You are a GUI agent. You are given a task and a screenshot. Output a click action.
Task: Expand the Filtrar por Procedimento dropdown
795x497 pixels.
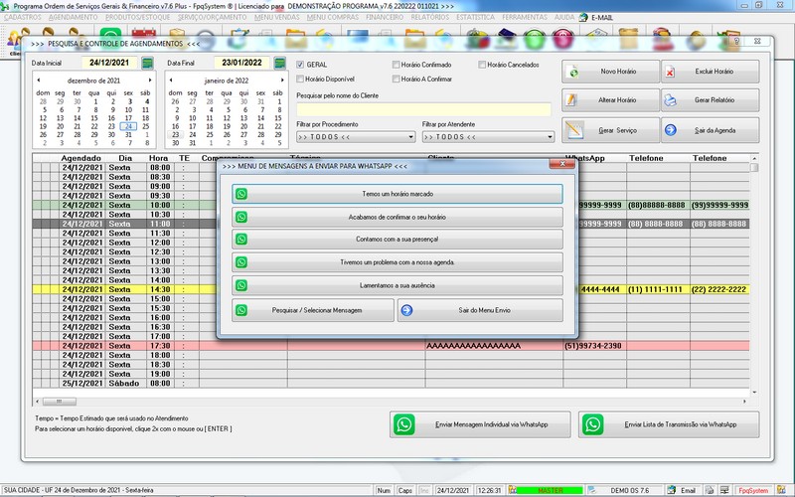(410, 137)
